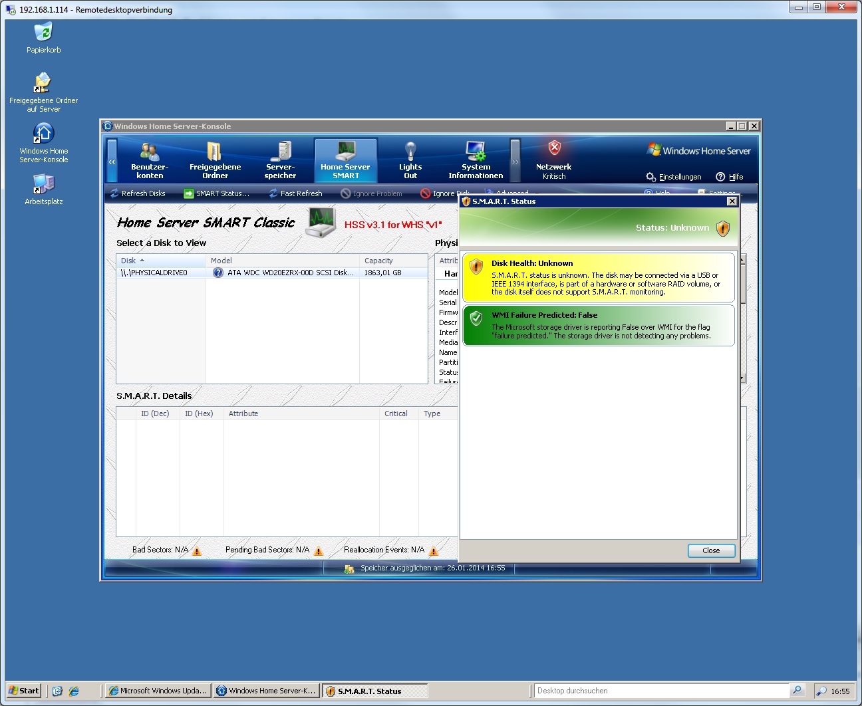This screenshot has width=862, height=706.
Task: Switch to S.M.A.R.T. Status taskbar item
Action: pyautogui.click(x=375, y=691)
